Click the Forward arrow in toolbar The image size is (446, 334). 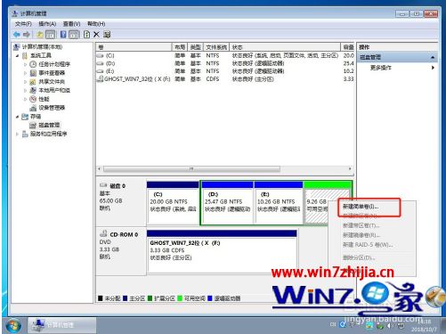(x=27, y=35)
